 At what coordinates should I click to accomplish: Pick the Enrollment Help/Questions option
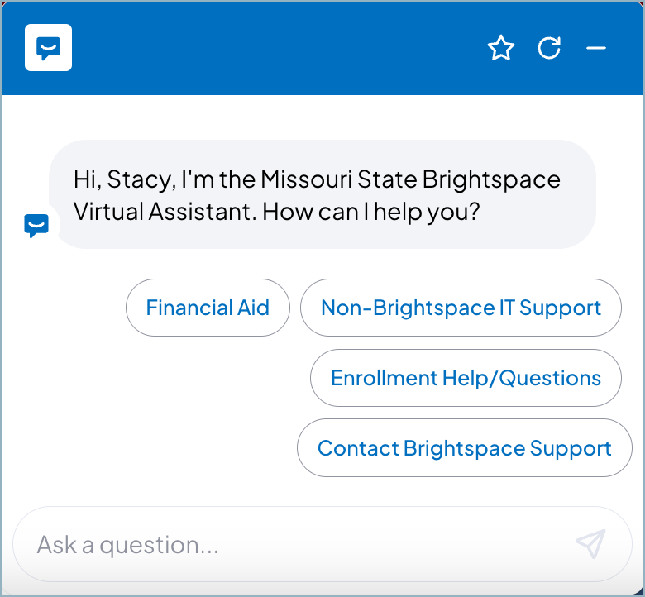tap(466, 378)
